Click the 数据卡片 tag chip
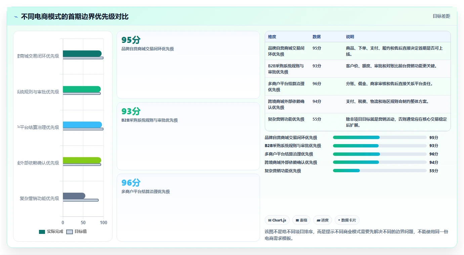The image size is (464, 255). pos(347,220)
